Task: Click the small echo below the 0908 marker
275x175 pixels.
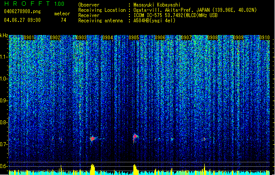Action: (x=204, y=139)
